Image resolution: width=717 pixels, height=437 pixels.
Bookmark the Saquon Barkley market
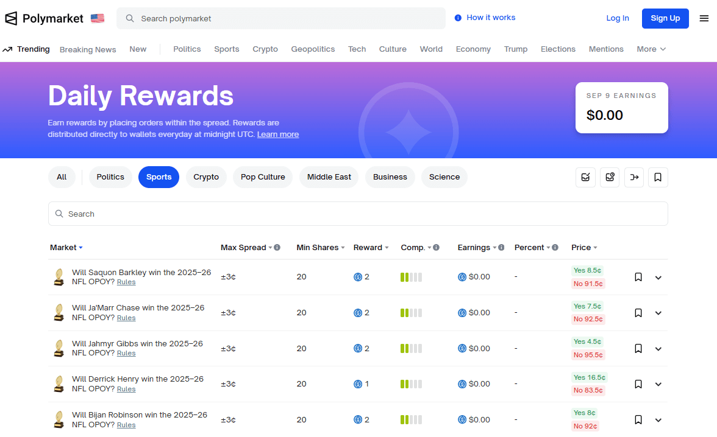(x=638, y=277)
